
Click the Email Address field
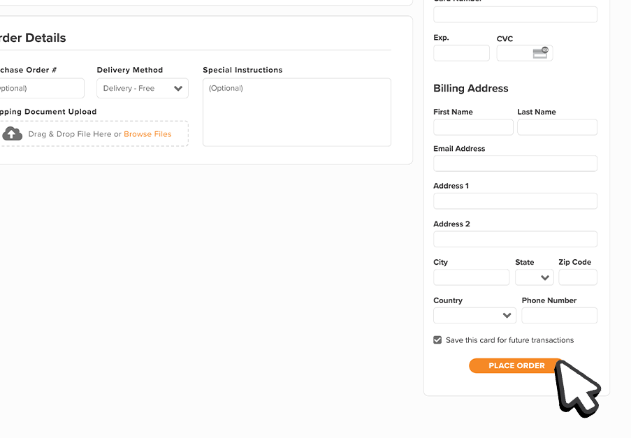pos(515,163)
